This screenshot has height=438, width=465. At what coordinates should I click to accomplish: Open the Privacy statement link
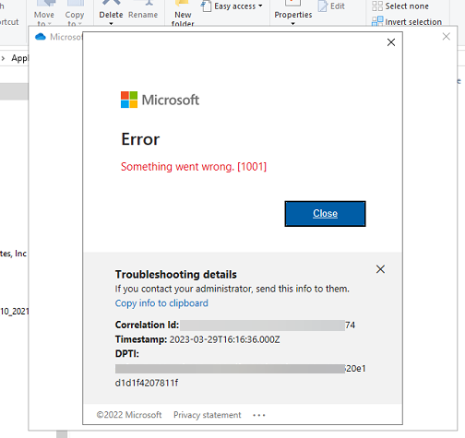(x=208, y=415)
